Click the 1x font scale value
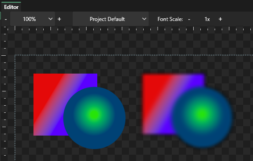Screen dimensions: 253x161 click(207, 19)
